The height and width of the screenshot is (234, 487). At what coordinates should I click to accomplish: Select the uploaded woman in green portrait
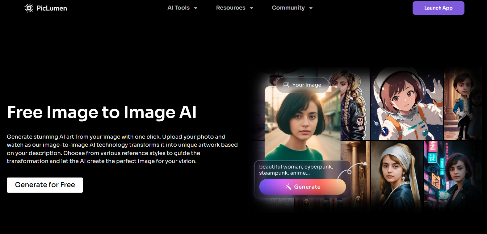(x=303, y=123)
